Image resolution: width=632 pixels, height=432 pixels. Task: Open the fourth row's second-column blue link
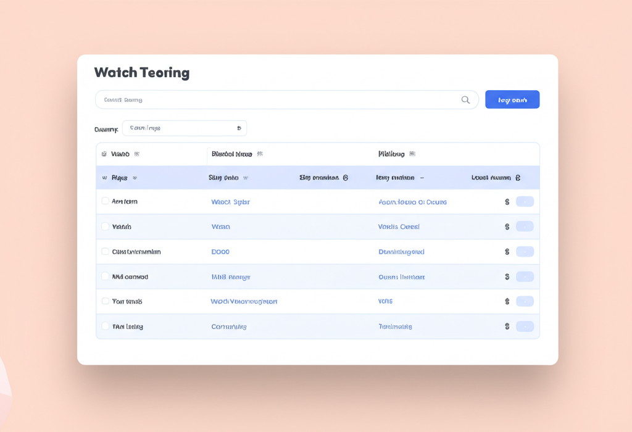coord(231,277)
